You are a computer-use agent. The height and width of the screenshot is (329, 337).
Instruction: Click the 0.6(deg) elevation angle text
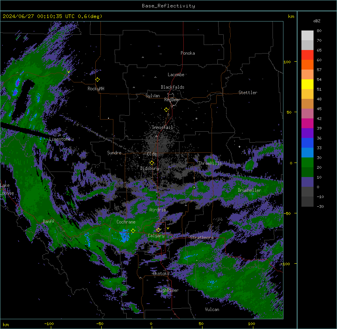(x=90, y=16)
